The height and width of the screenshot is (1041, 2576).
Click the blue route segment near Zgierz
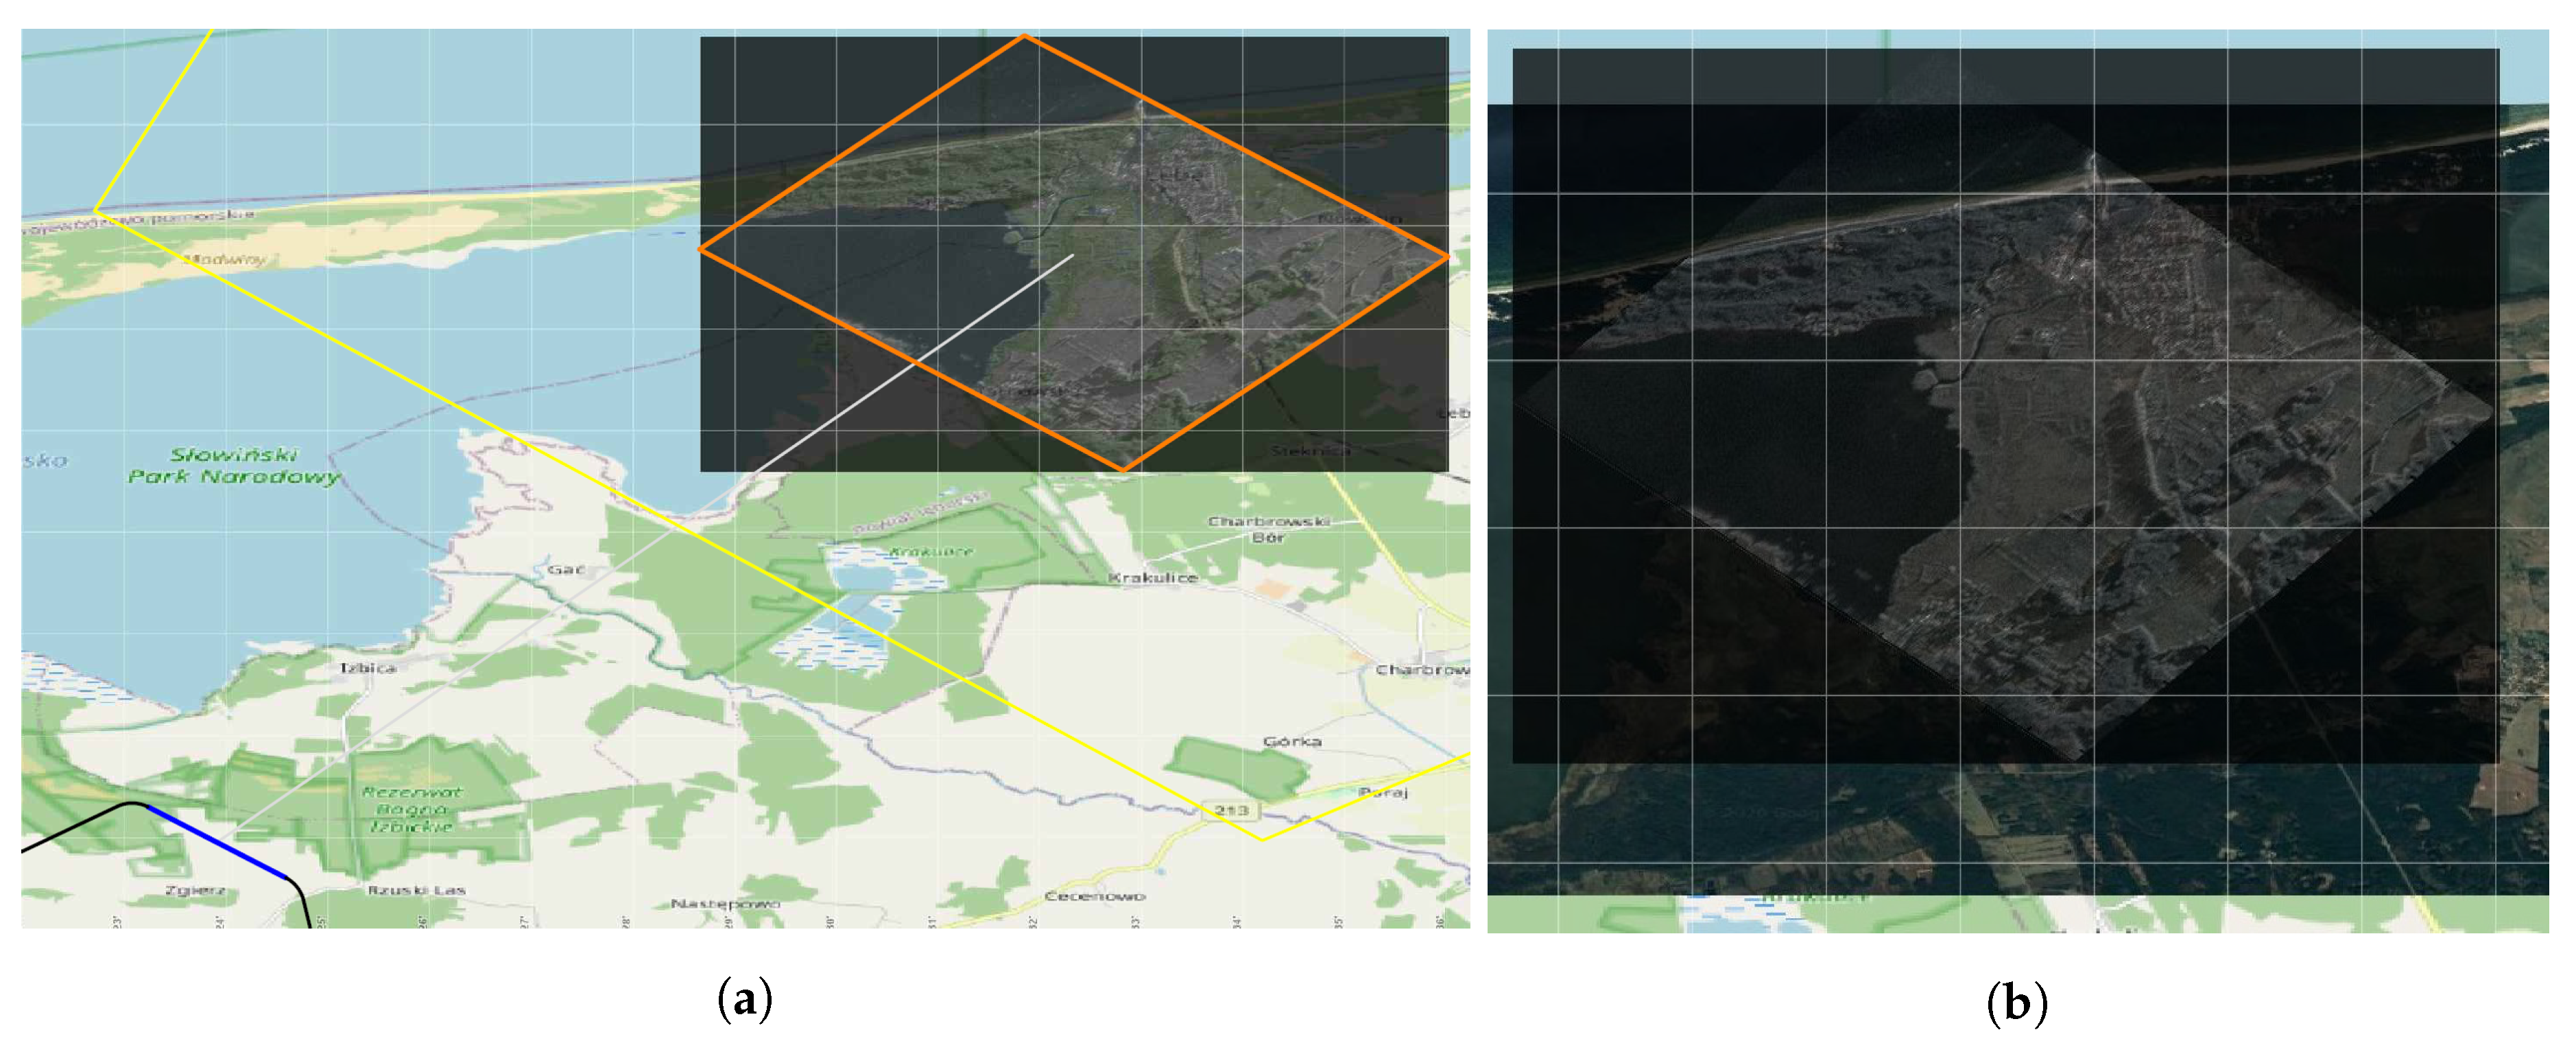(x=217, y=842)
